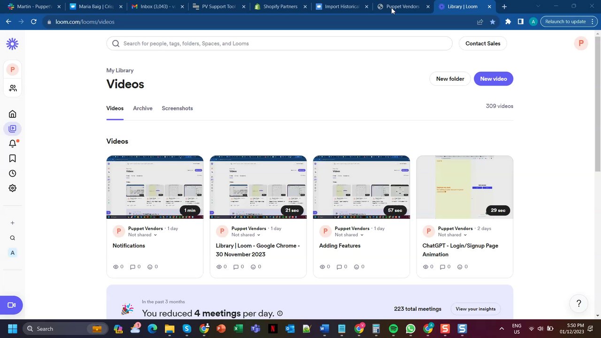The height and width of the screenshot is (338, 601).
Task: Click the view count icon on Notifications video
Action: coord(116,267)
